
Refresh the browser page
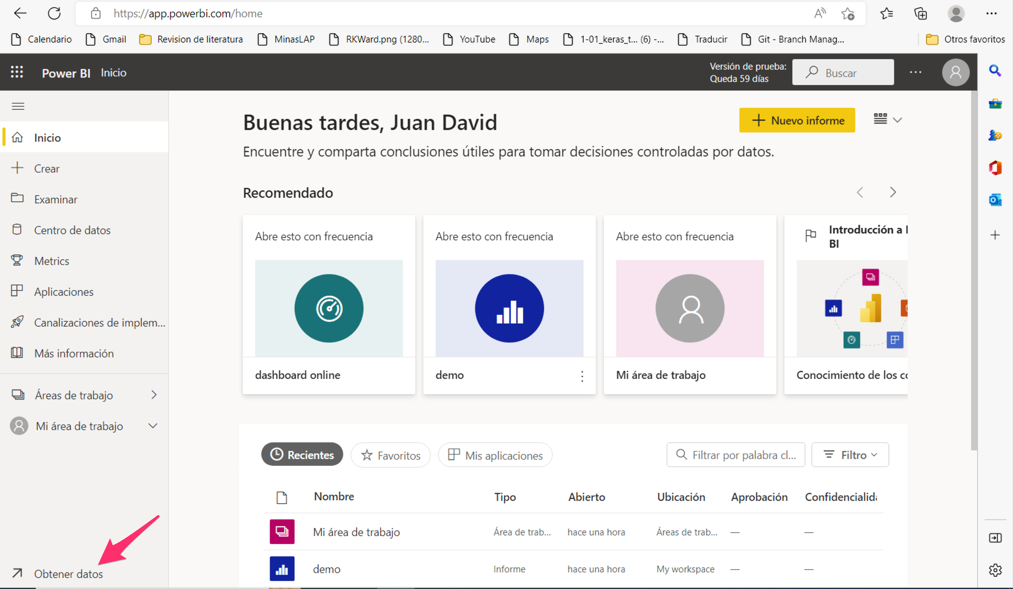coord(54,13)
